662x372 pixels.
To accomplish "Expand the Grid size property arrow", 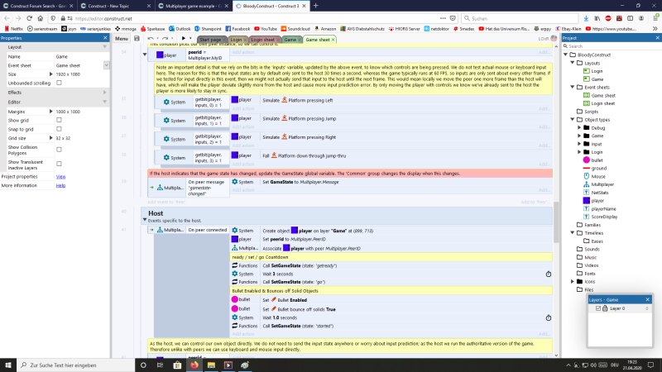I will click(x=51, y=138).
